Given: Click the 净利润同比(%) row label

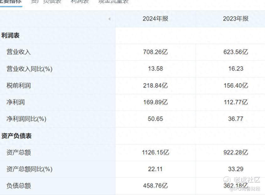Looking at the screenshot, I should click(x=26, y=119).
